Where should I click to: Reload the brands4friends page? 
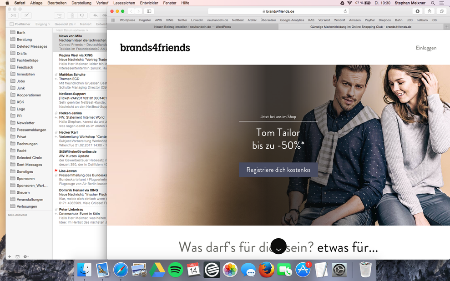pos(345,11)
